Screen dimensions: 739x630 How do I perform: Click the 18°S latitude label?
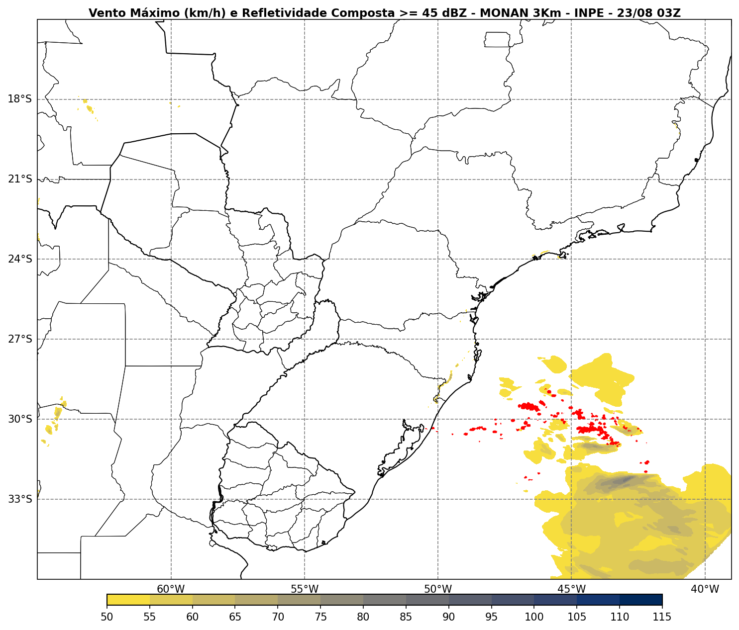20,99
